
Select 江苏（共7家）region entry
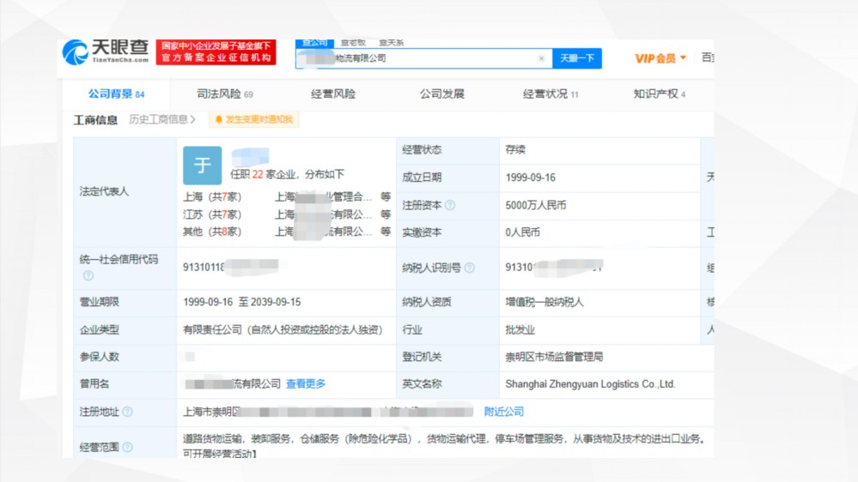[x=212, y=214]
